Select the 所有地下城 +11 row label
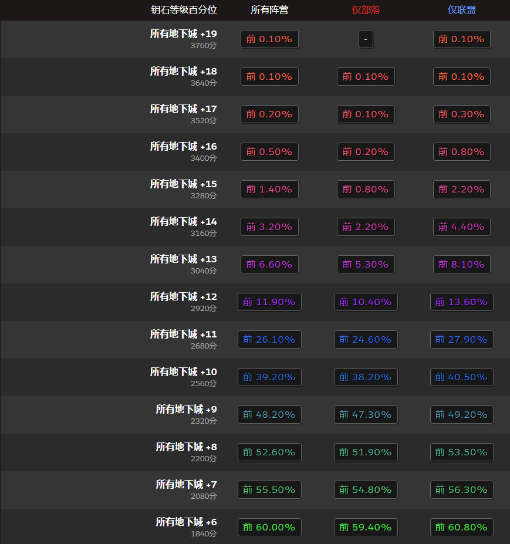The width and height of the screenshot is (510, 544). tap(183, 334)
